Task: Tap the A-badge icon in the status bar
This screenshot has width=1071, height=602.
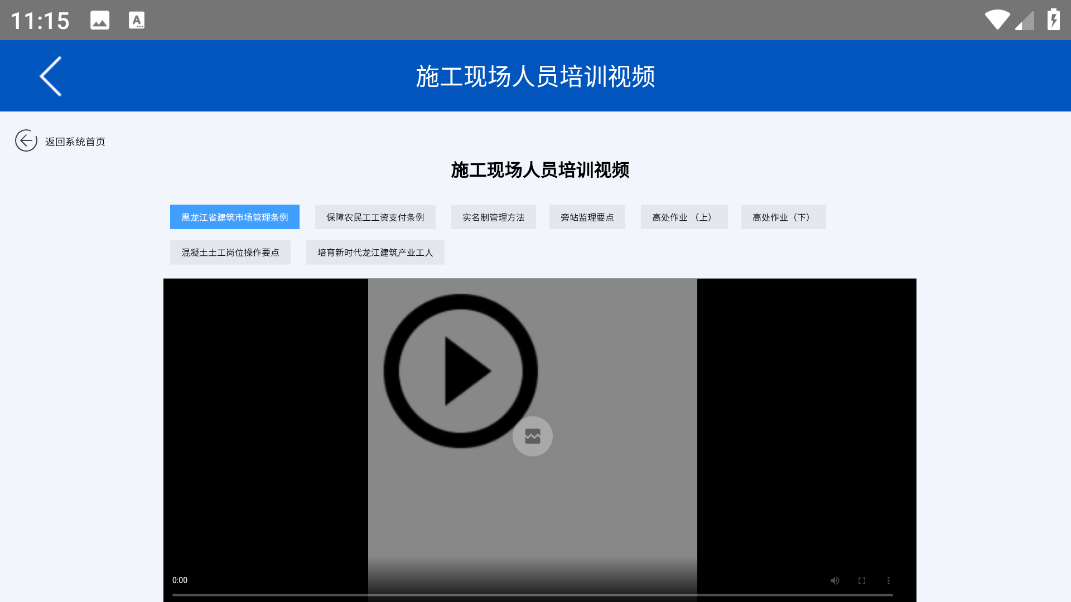Action: point(137,20)
